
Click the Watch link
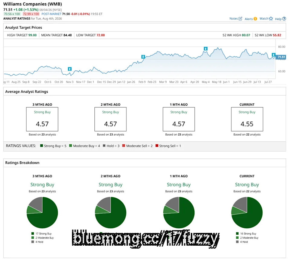pos(264,18)
